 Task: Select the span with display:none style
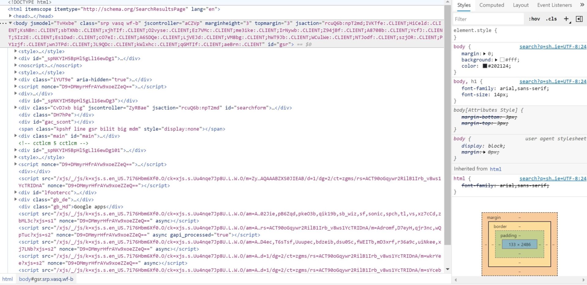[x=122, y=129]
